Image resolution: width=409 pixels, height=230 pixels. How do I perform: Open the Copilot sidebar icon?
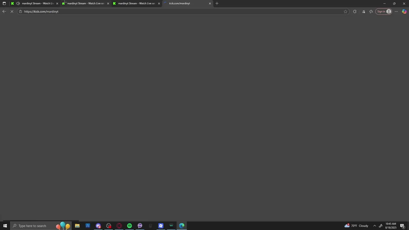point(404,11)
